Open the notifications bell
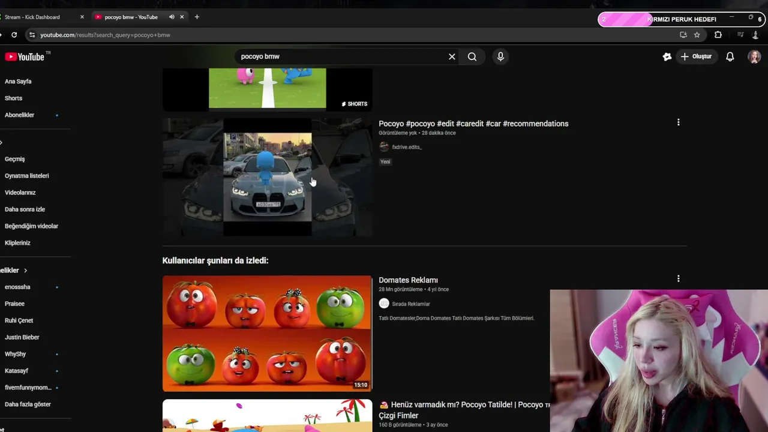This screenshot has width=768, height=432. click(730, 56)
